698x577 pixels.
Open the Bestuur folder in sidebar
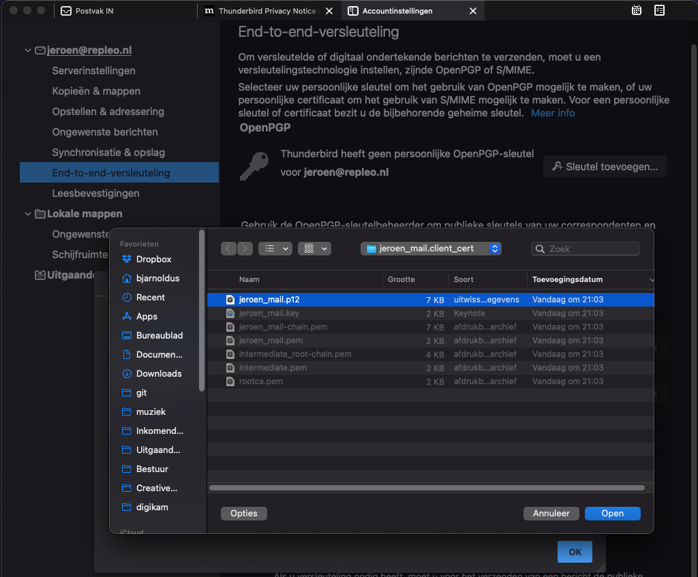(x=152, y=469)
